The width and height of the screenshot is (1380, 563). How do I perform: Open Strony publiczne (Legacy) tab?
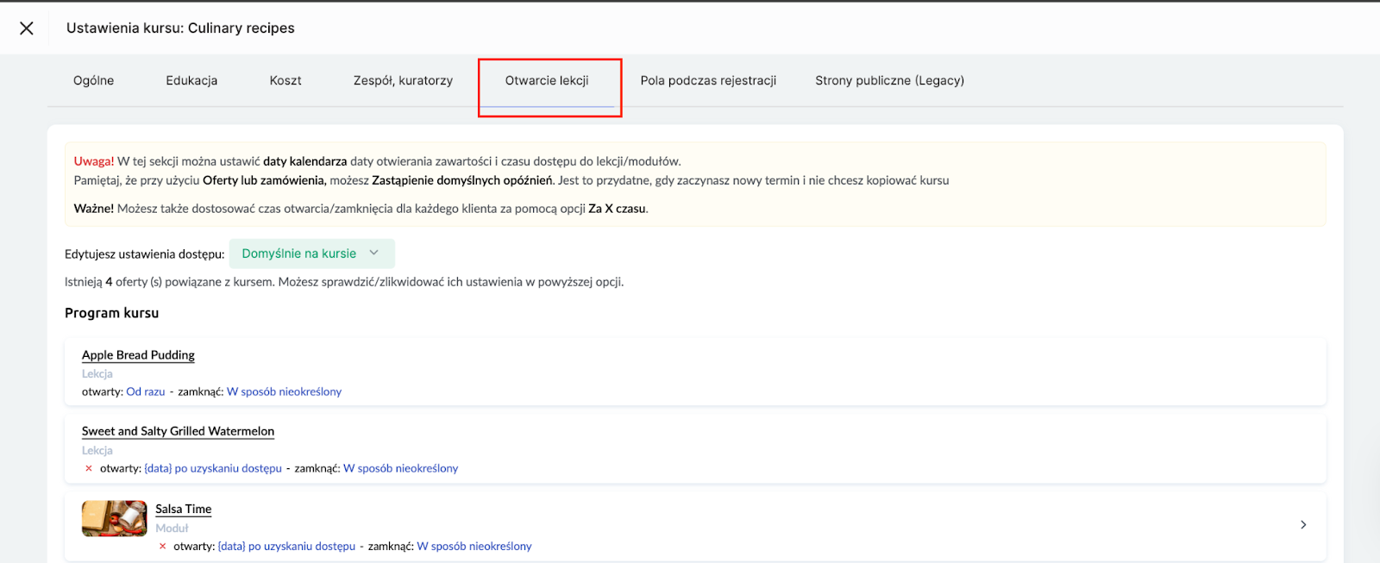coord(889,81)
